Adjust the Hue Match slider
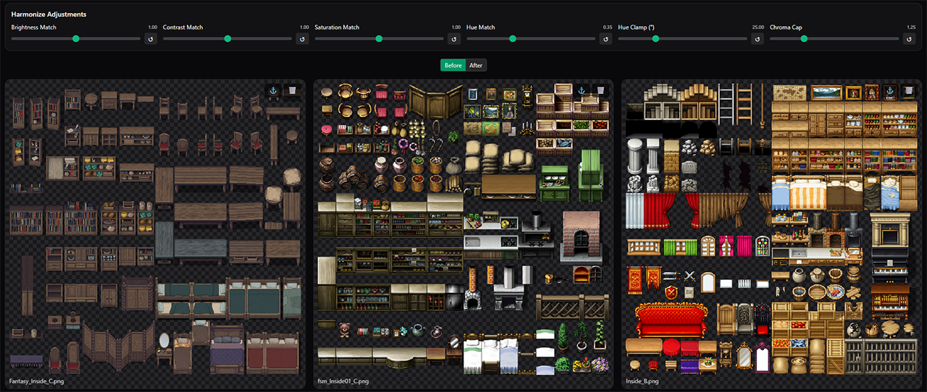Screen dimensions: 927x392 (532, 38)
